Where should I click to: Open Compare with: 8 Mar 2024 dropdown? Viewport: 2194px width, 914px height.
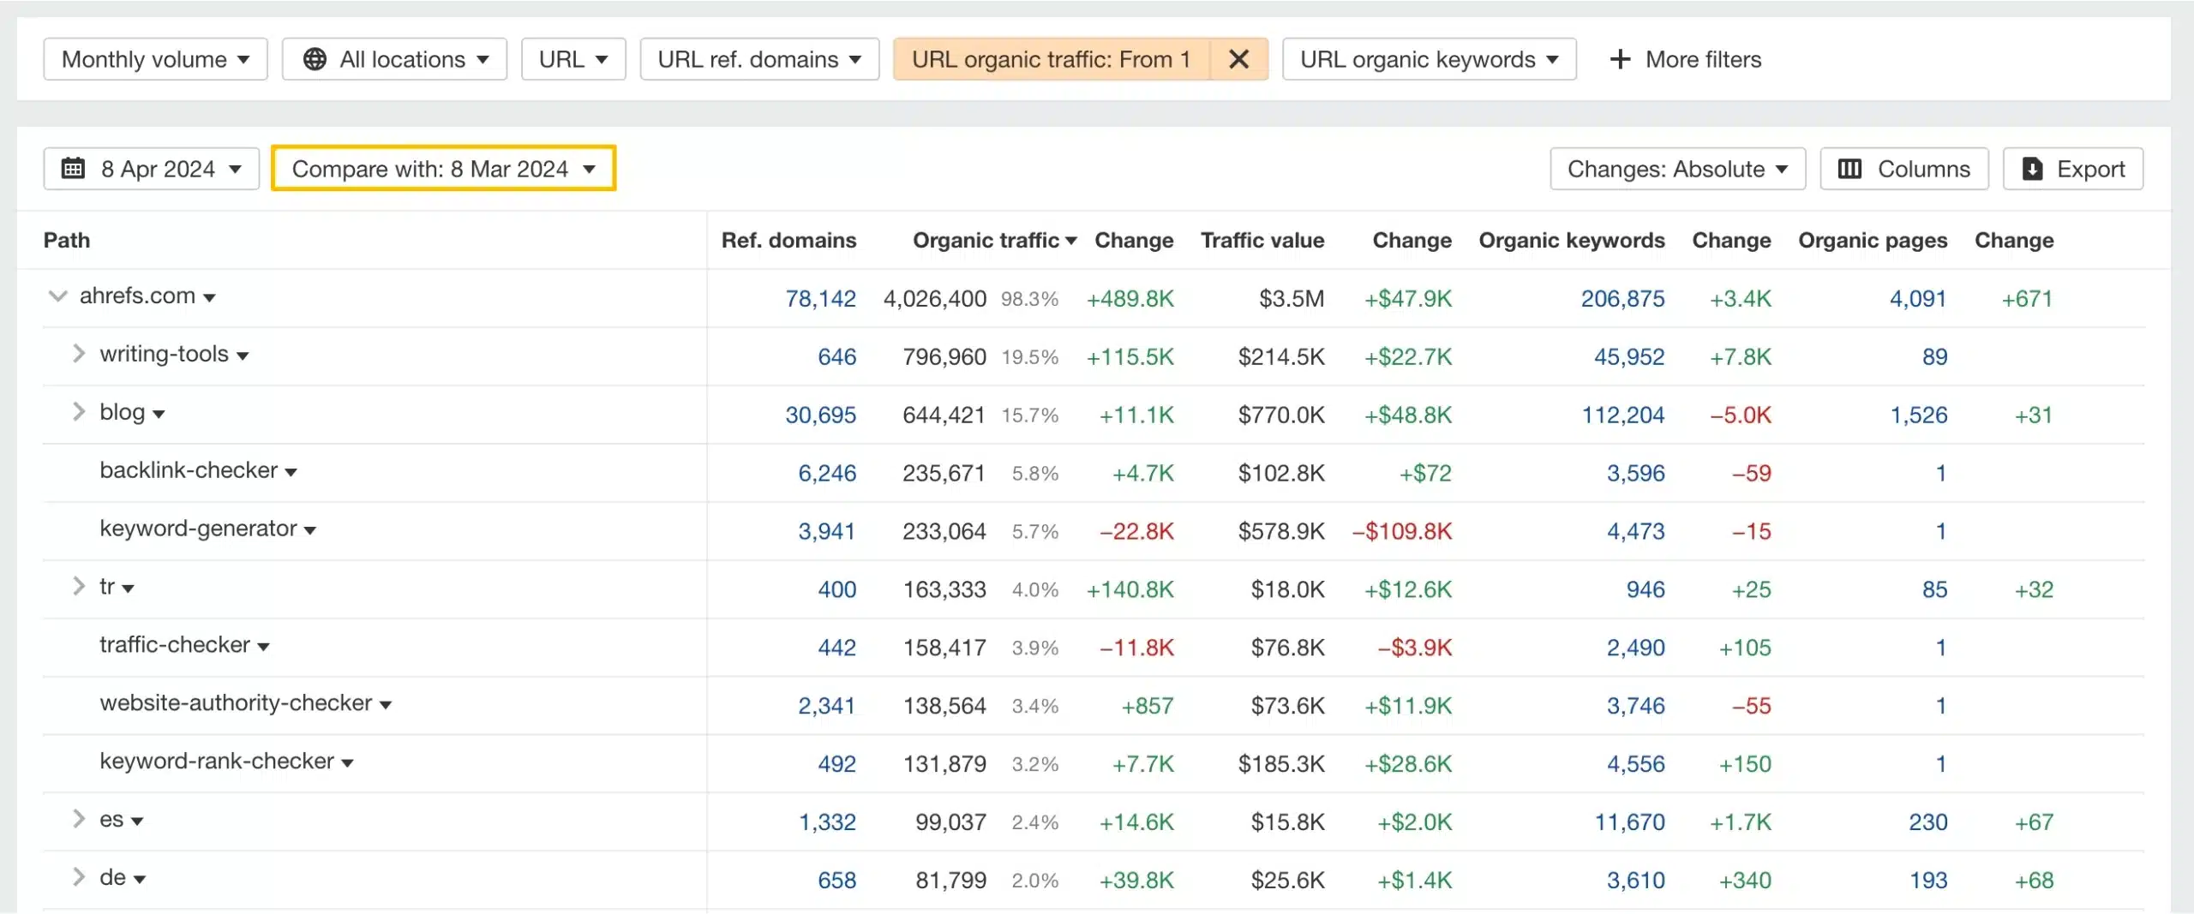[x=444, y=169]
